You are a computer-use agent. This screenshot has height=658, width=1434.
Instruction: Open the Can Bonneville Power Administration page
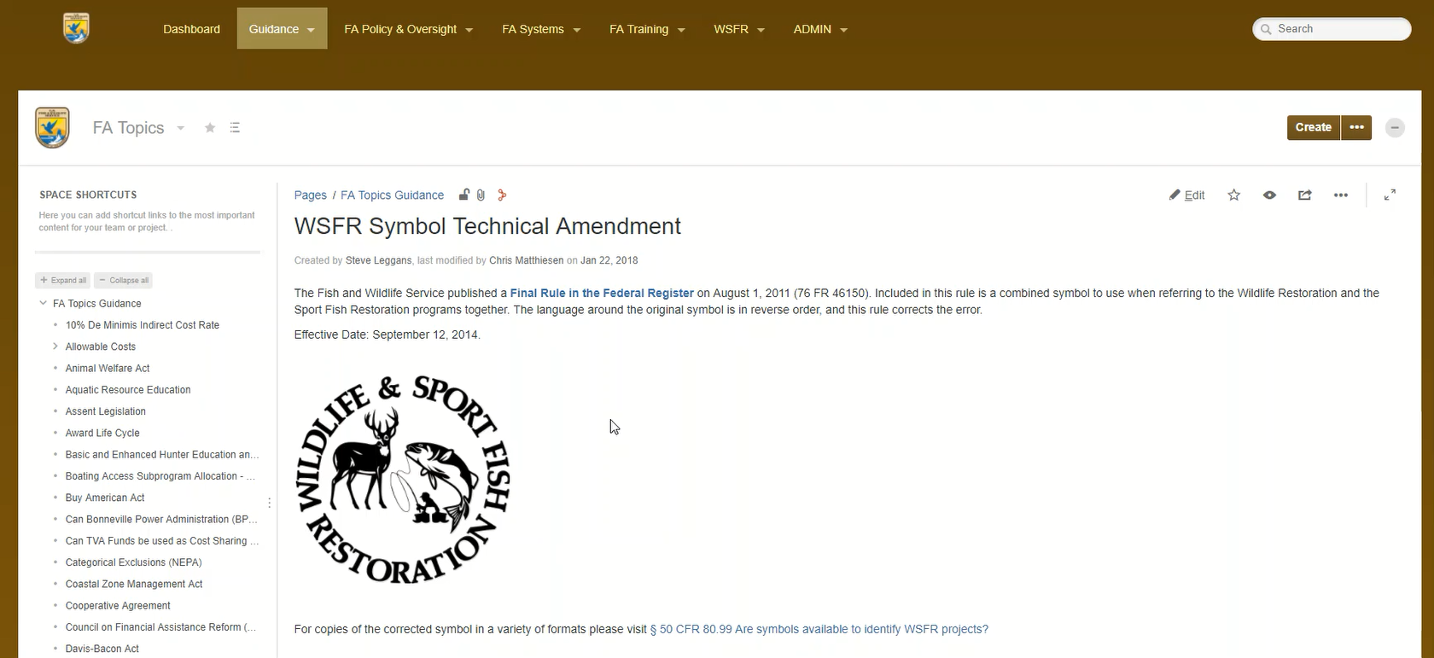[x=161, y=519]
